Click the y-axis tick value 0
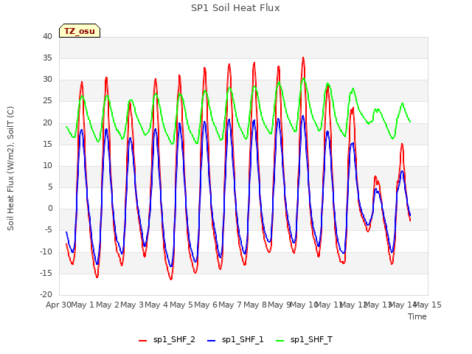Viewport: 472px width, 354px height. coord(50,208)
